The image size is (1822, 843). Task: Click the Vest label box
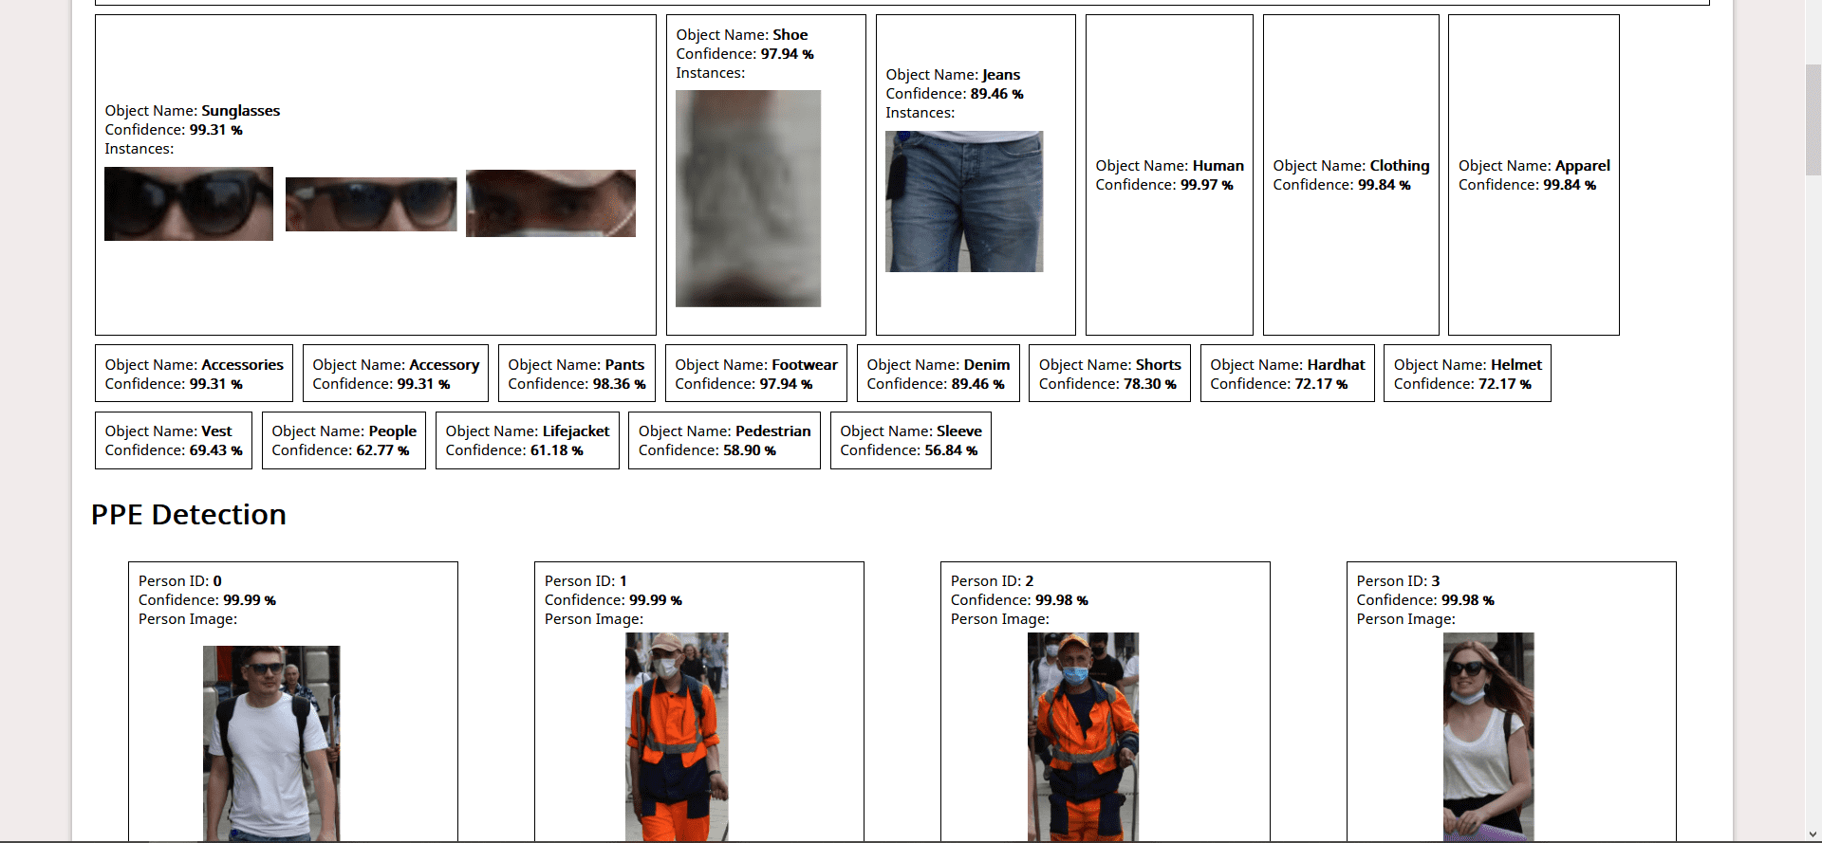pyautogui.click(x=174, y=440)
